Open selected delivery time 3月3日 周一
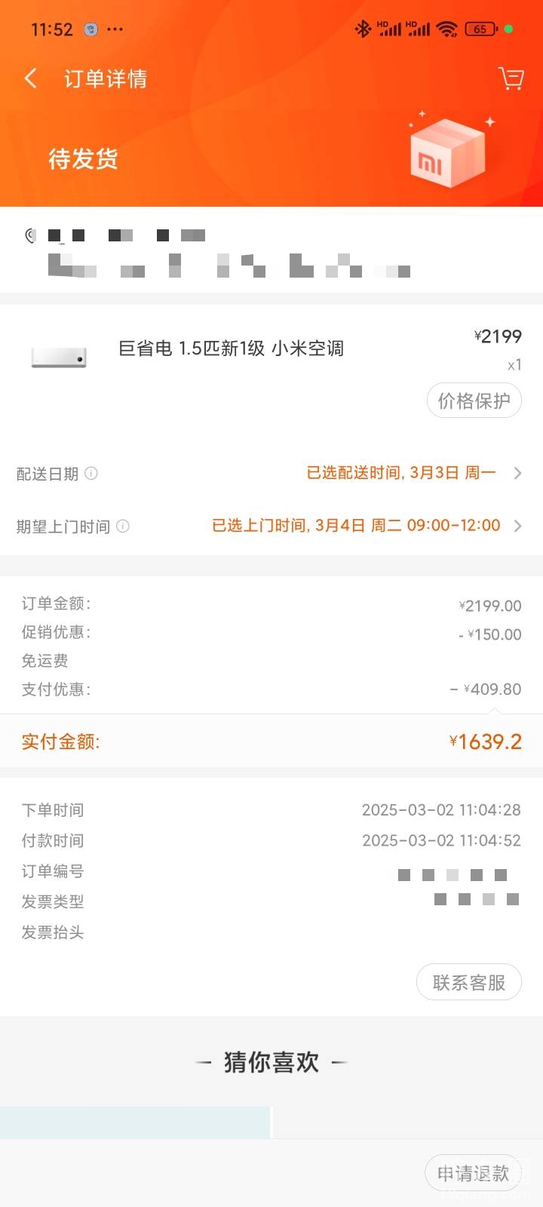Viewport: 543px width, 1207px height. click(x=400, y=473)
